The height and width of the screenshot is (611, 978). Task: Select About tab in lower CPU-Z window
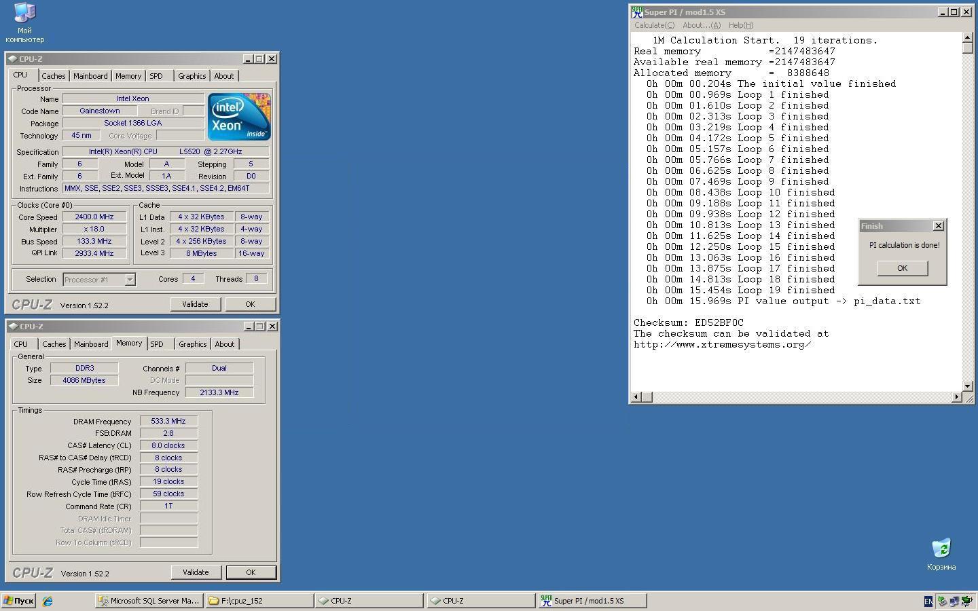click(225, 344)
